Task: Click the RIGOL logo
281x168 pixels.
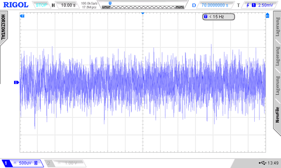Action: tap(16, 5)
